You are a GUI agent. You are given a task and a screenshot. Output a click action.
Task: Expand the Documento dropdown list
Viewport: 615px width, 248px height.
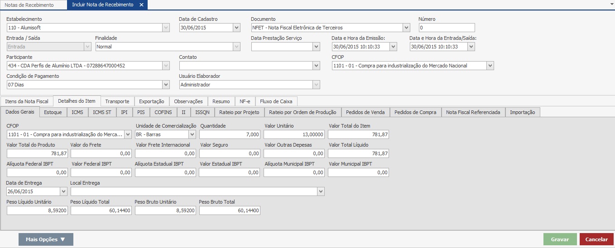[406, 28]
